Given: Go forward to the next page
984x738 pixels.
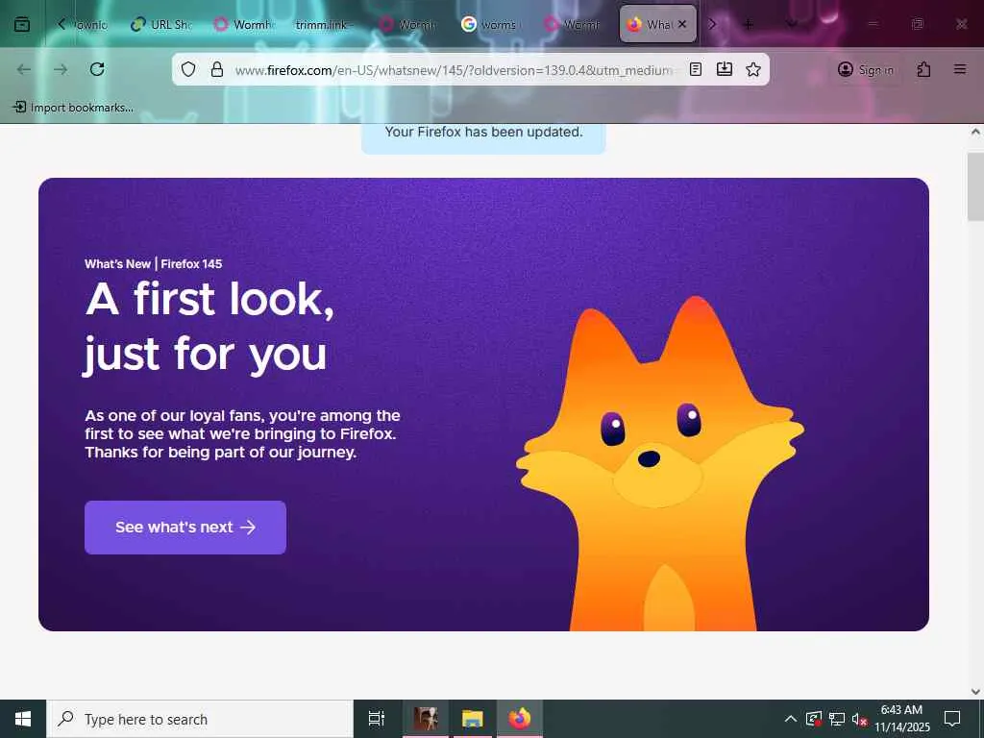Looking at the screenshot, I should point(61,69).
